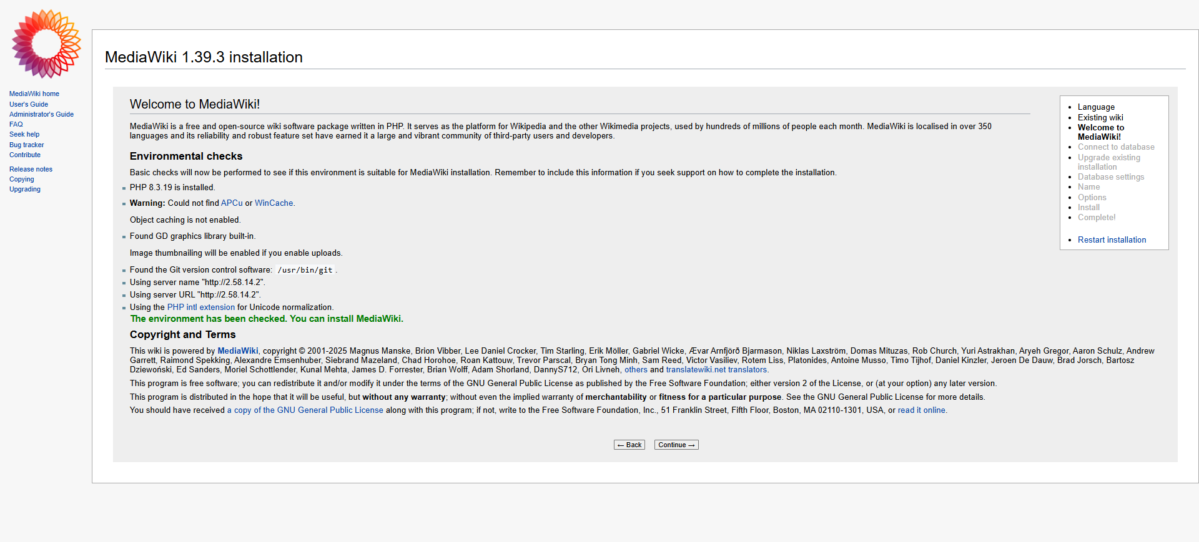
Task: Open the Bug tracker link
Action: point(27,145)
